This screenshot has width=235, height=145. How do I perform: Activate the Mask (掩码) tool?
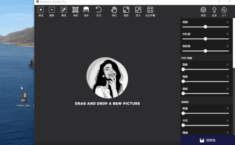coord(76,11)
